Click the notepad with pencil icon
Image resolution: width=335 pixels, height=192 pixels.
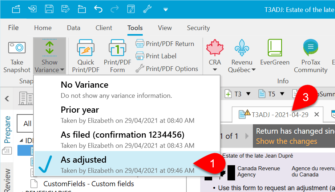pyautogui.click(x=131, y=9)
